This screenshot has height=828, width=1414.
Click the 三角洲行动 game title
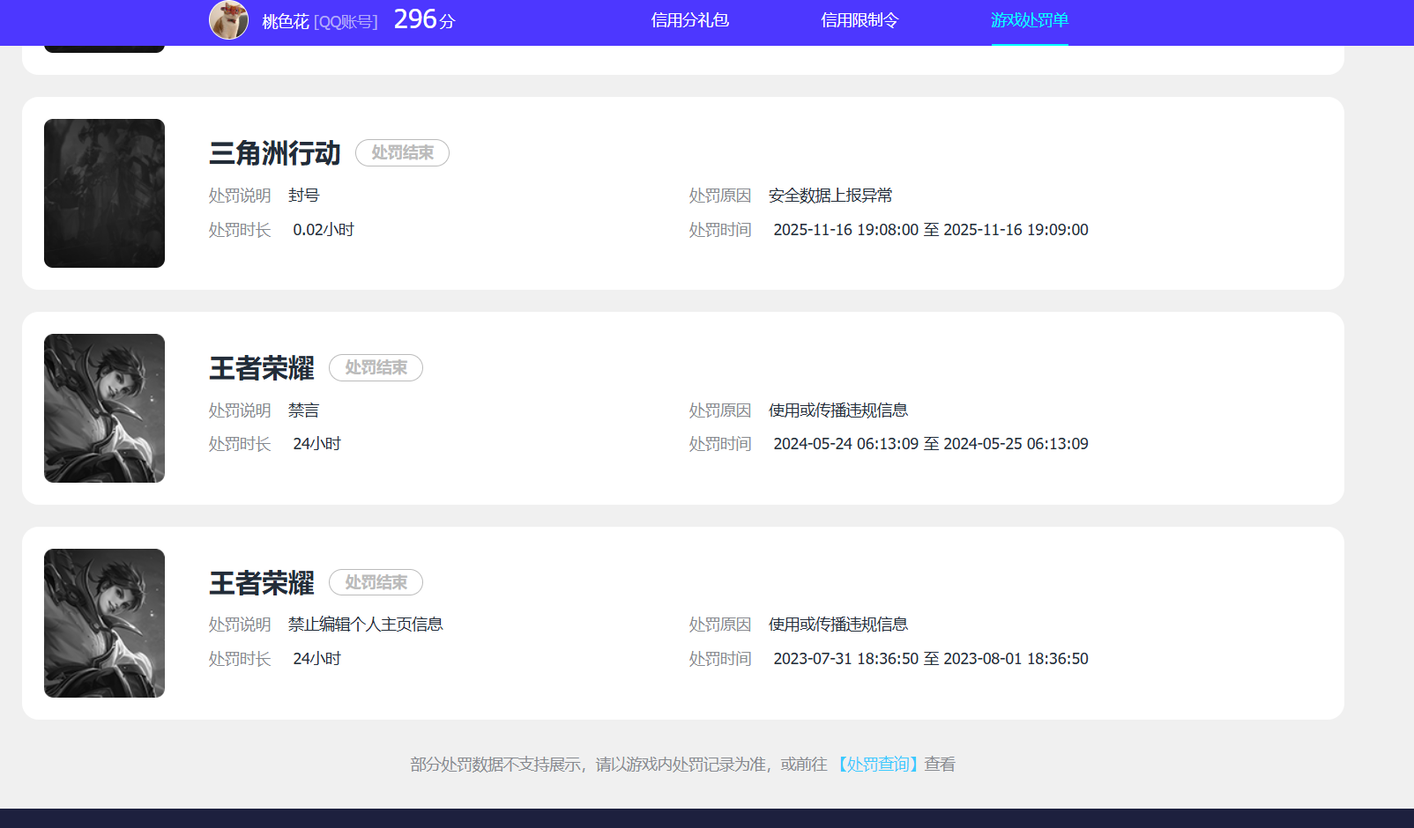(274, 153)
